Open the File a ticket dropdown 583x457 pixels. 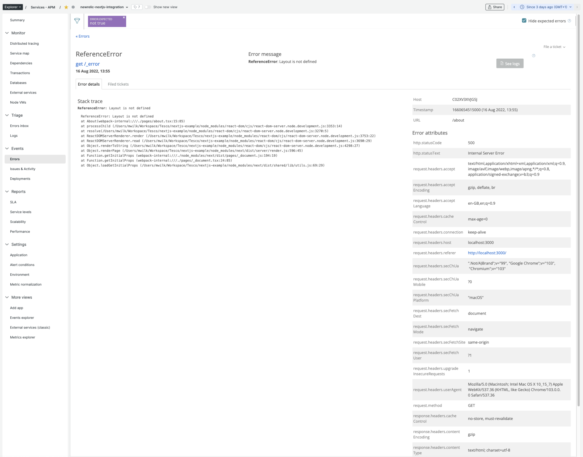[554, 47]
